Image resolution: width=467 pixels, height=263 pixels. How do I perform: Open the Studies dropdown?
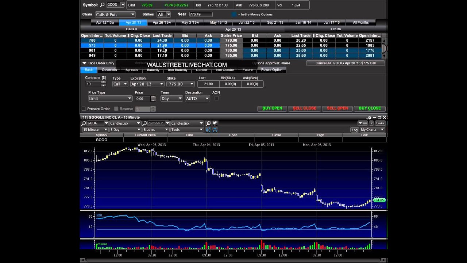[x=155, y=130]
